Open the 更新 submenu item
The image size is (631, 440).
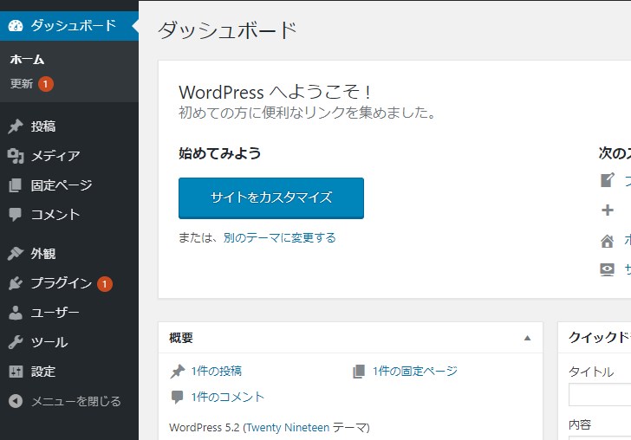pyautogui.click(x=22, y=84)
